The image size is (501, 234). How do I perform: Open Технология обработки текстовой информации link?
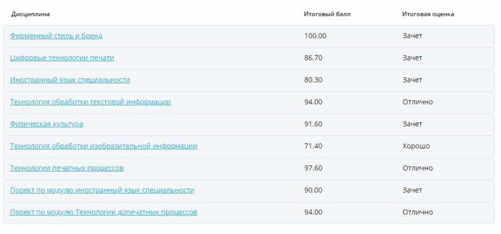pos(90,102)
